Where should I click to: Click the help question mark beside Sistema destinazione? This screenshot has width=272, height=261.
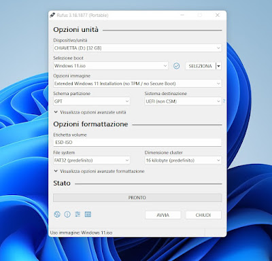pyautogui.click(x=224, y=101)
